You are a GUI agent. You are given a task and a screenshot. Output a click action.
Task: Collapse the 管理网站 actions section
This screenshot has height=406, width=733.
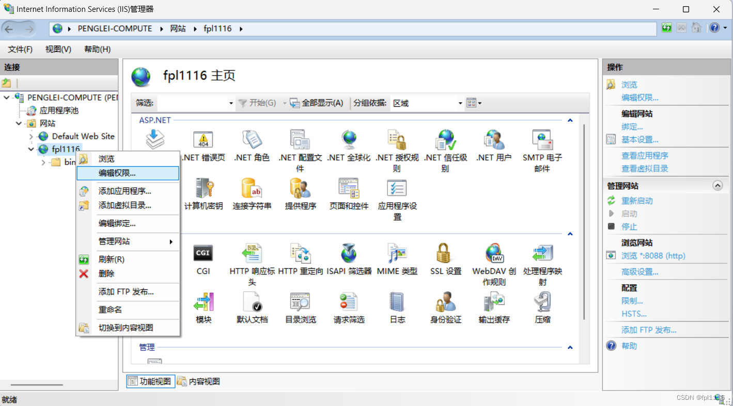(718, 186)
